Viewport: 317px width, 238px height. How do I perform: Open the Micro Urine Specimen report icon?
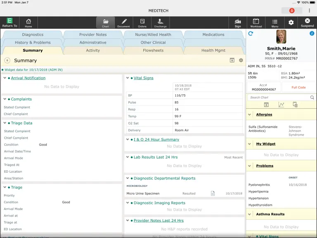click(213, 193)
